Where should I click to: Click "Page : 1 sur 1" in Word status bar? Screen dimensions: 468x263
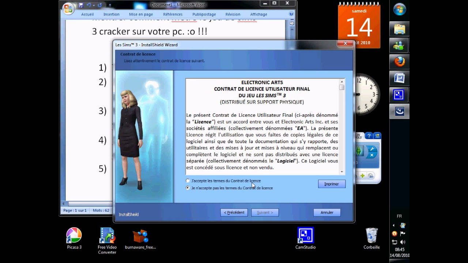pos(75,210)
